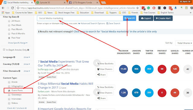Check the Article content type
The width and height of the screenshot is (193, 110).
[x=9, y=82]
